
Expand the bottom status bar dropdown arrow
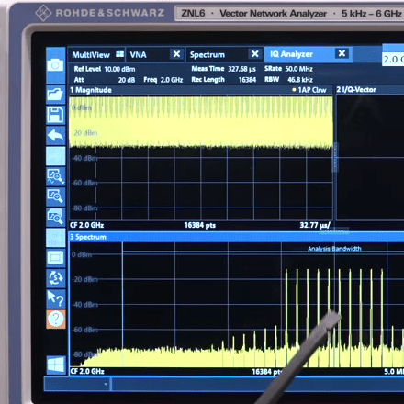(106, 384)
